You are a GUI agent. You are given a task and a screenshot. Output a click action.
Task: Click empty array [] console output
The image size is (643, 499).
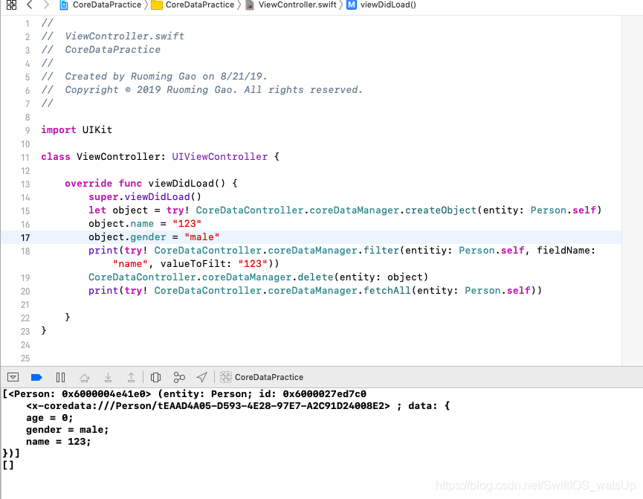pyautogui.click(x=8, y=465)
